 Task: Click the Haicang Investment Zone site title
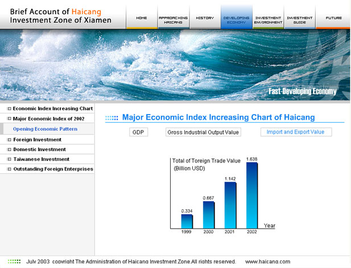tap(61, 15)
